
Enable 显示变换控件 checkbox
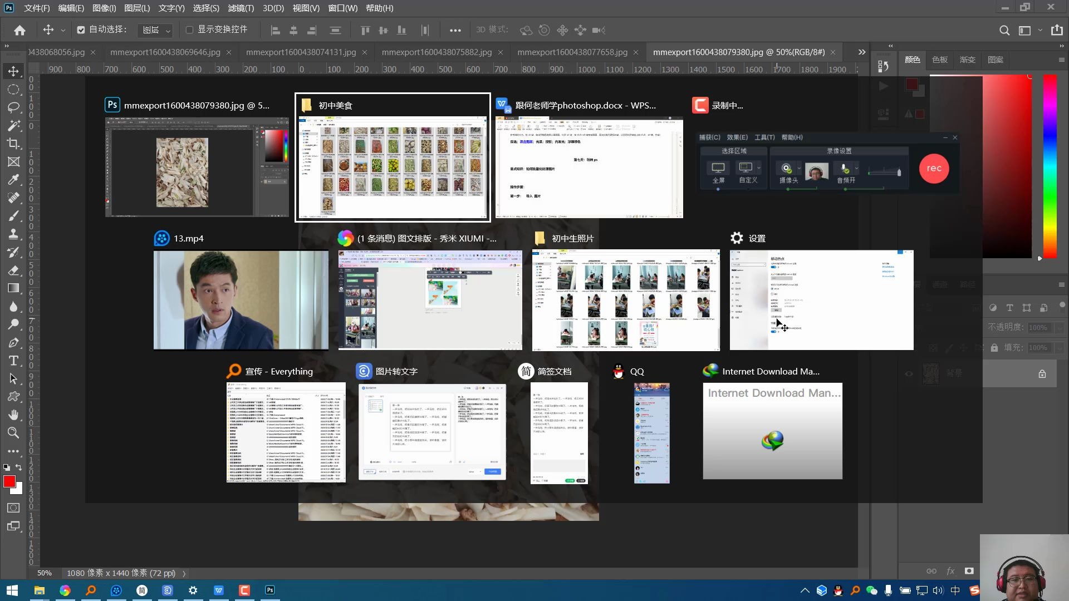click(x=189, y=30)
